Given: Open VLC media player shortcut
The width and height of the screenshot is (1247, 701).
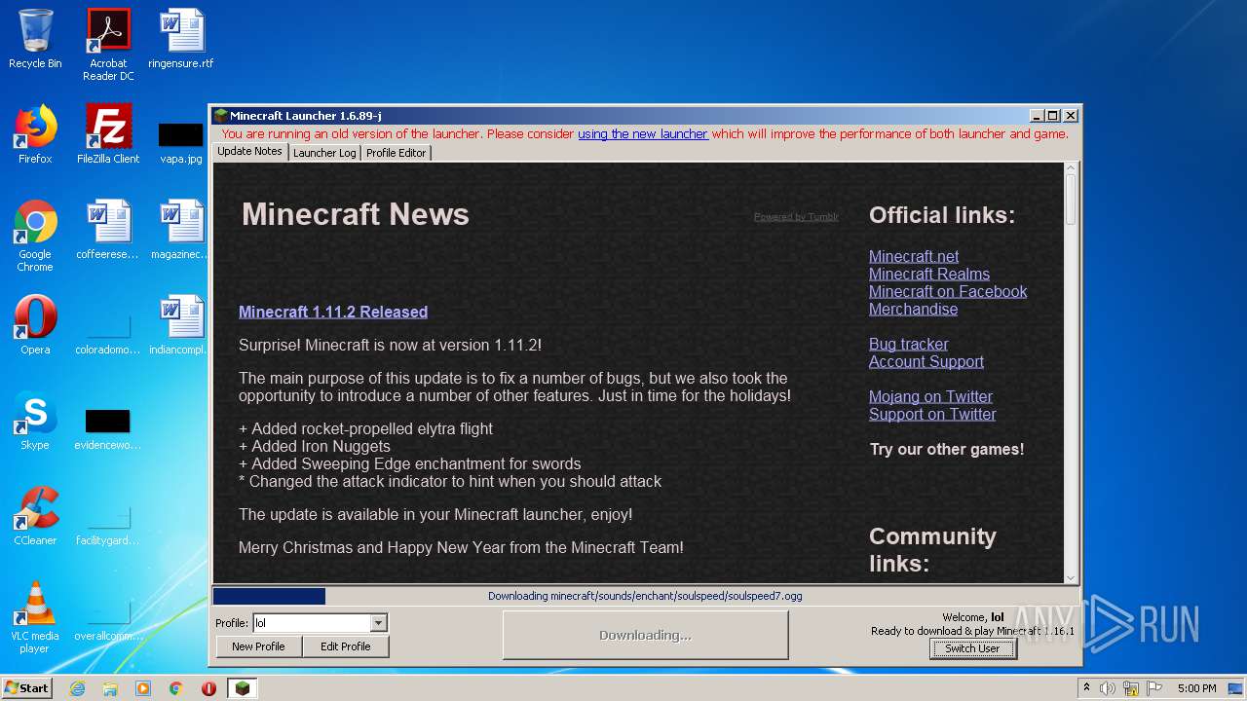Looking at the screenshot, I should (x=35, y=617).
